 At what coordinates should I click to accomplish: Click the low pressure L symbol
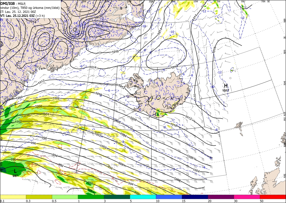(x=15, y=171)
